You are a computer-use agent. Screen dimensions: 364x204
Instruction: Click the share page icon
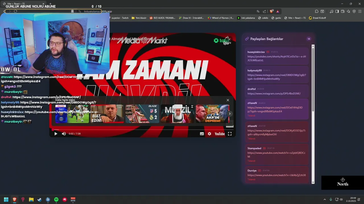264,11
